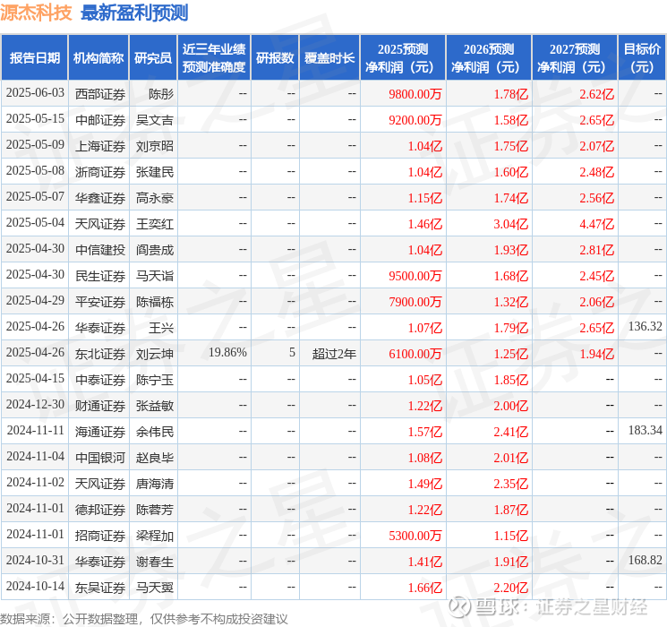Viewport: 667px width, 627px height.
Task: Select analyst 高永豪 cell
Action: click(x=154, y=198)
